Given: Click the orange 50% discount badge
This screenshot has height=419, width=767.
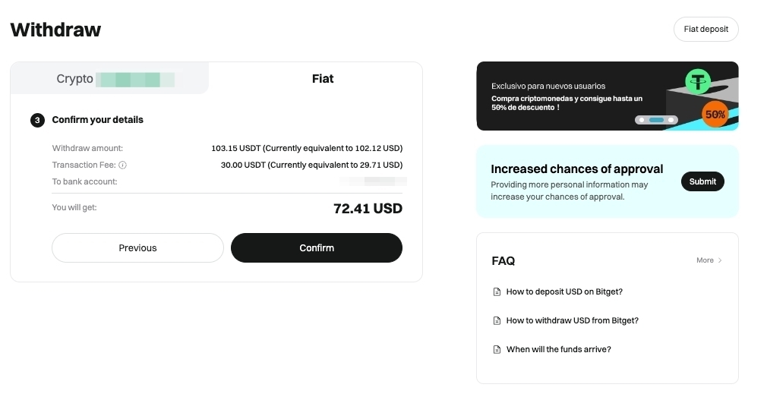Looking at the screenshot, I should [x=715, y=115].
